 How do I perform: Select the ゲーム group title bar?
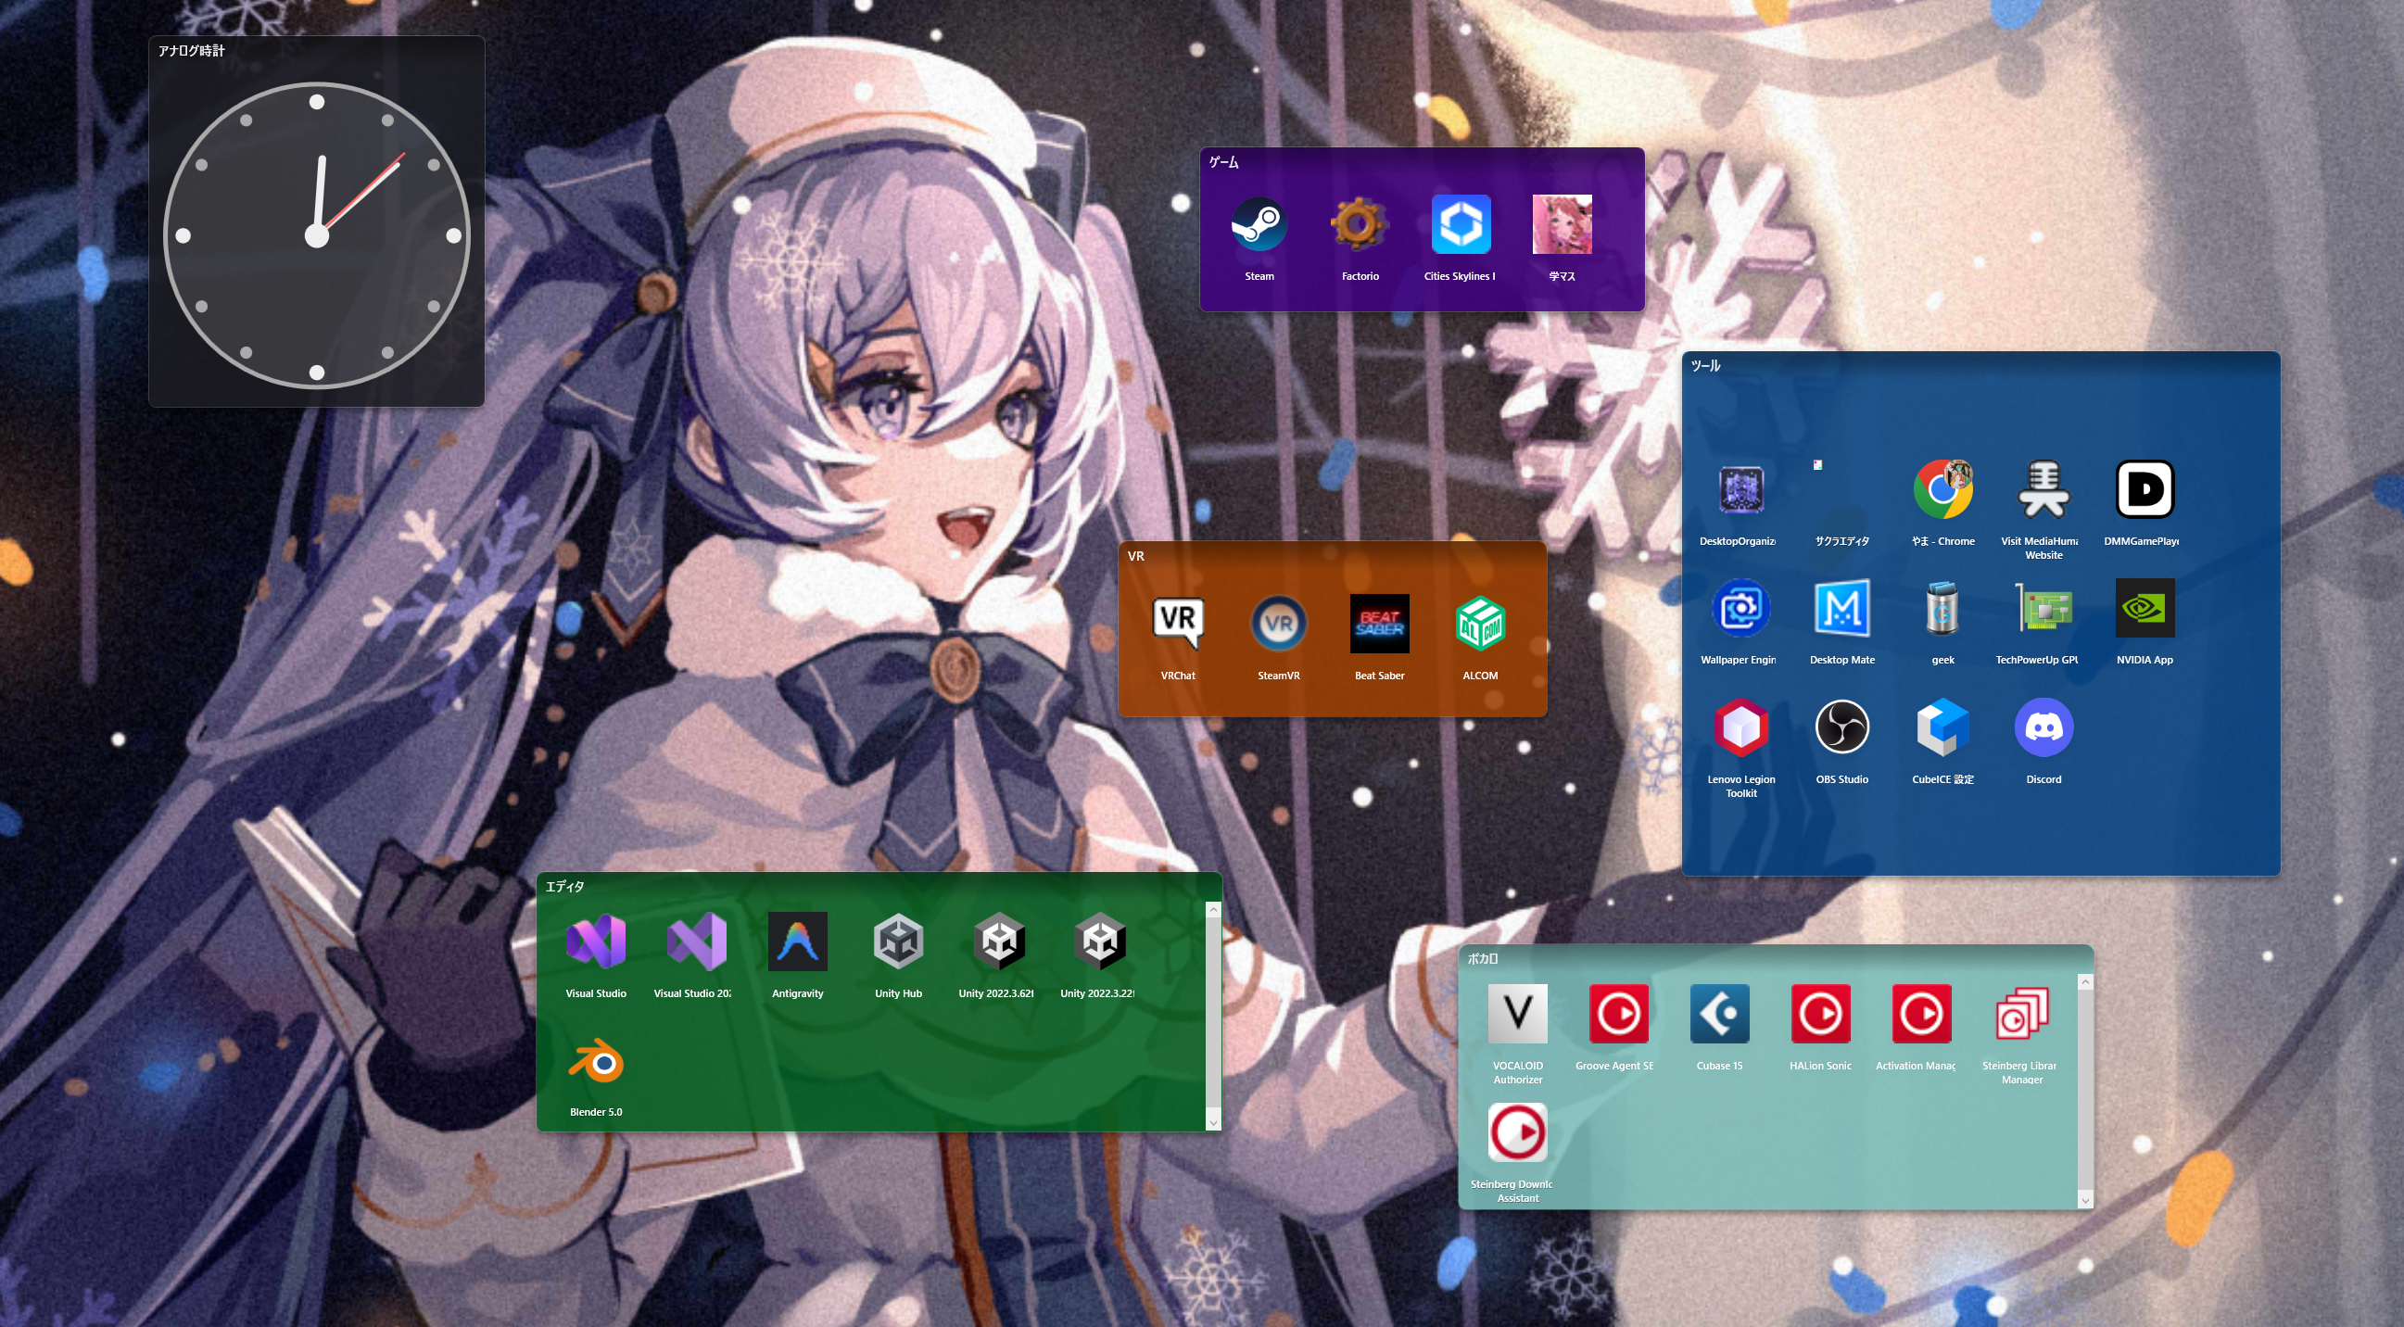point(1422,162)
